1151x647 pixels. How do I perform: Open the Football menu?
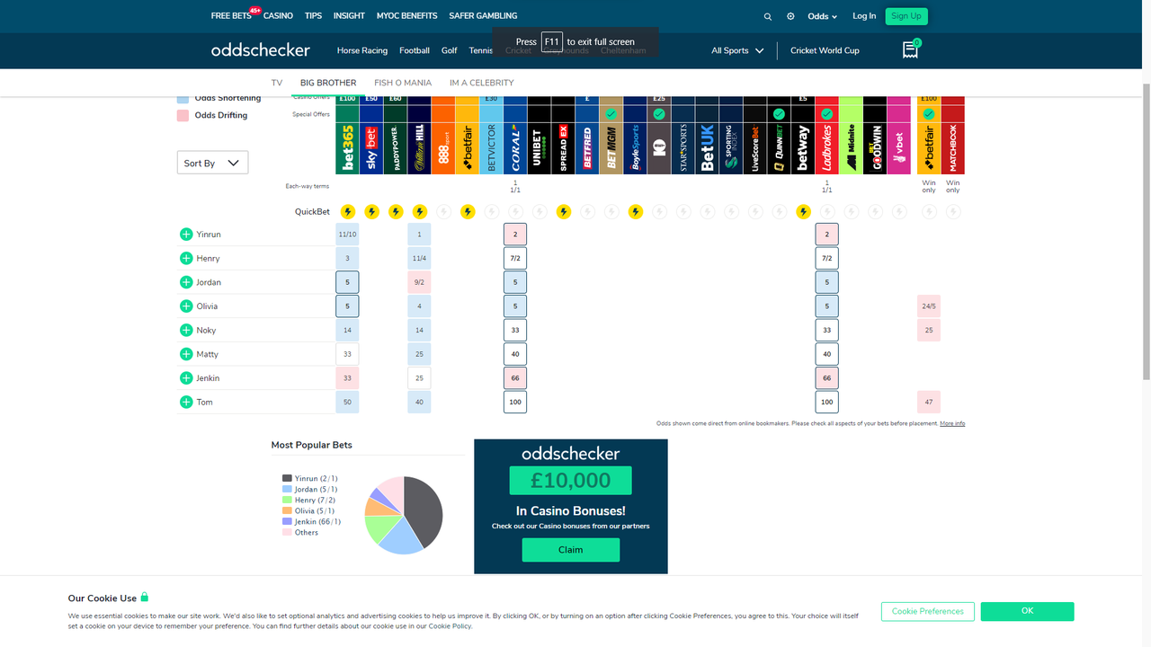[415, 50]
